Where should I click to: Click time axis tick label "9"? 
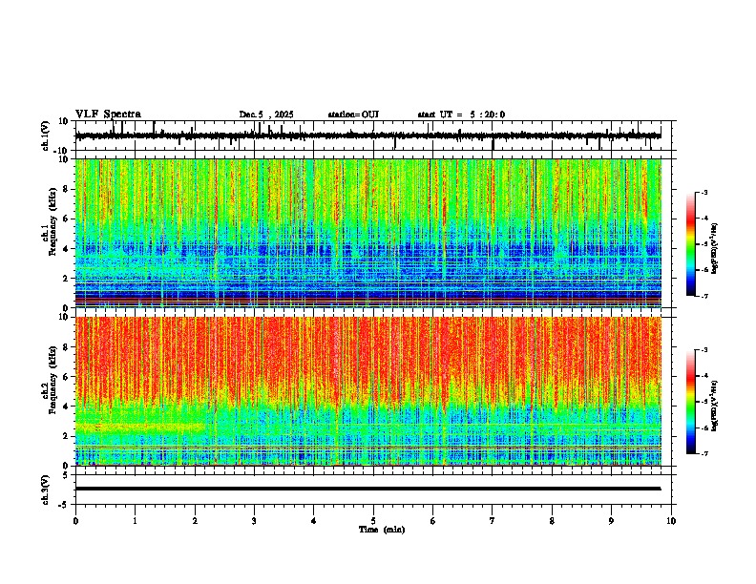coord(611,521)
